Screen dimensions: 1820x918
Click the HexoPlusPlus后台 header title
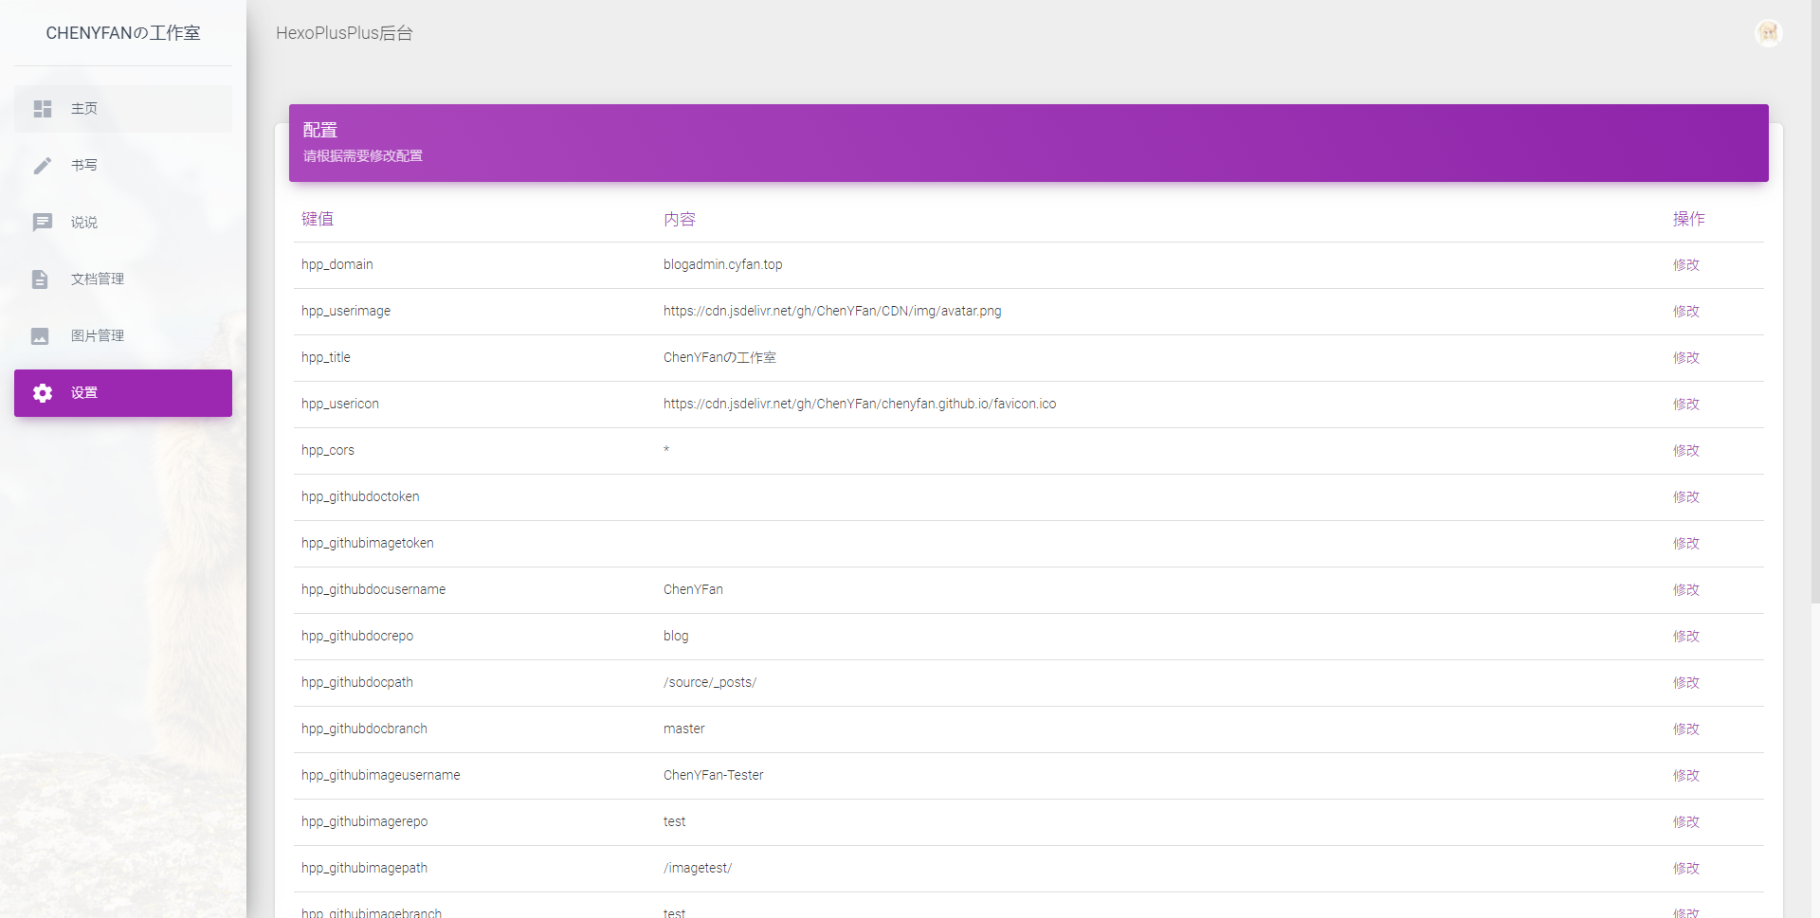(344, 33)
